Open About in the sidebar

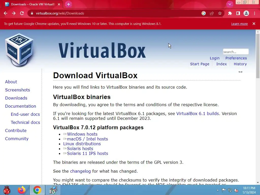pyautogui.click(x=11, y=82)
